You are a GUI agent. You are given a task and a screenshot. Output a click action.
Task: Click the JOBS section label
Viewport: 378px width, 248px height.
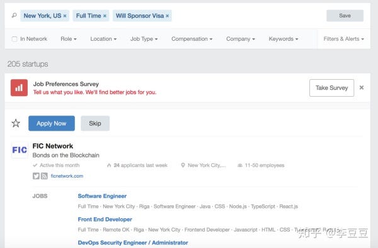click(40, 196)
